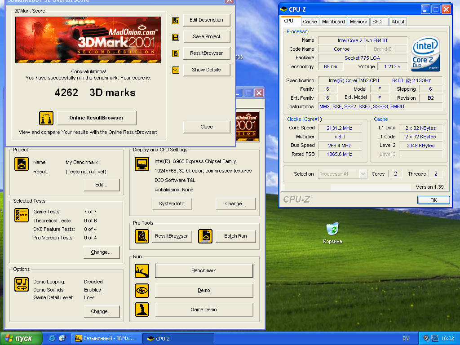Start the Benchmark run button
Screen dimensions: 460x345
tap(204, 271)
